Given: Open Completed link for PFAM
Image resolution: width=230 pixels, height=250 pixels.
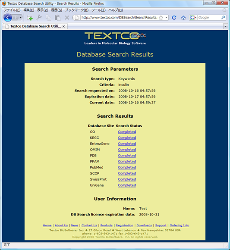Looking at the screenshot, I should [x=127, y=162].
